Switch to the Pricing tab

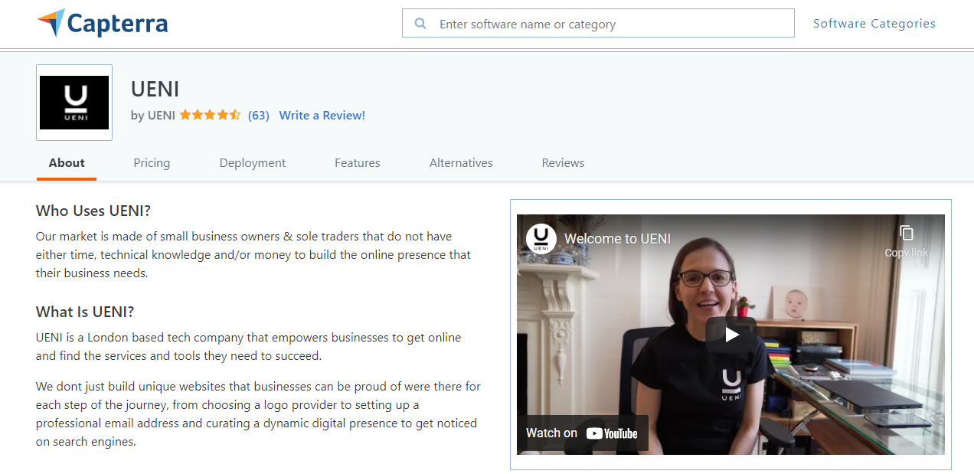[152, 162]
